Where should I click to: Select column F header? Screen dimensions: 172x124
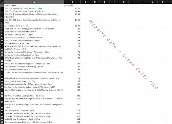click(x=114, y=2)
